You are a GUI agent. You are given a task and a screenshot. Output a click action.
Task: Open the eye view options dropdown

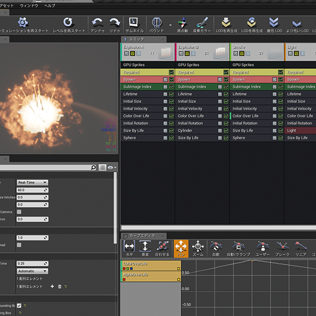point(113,168)
